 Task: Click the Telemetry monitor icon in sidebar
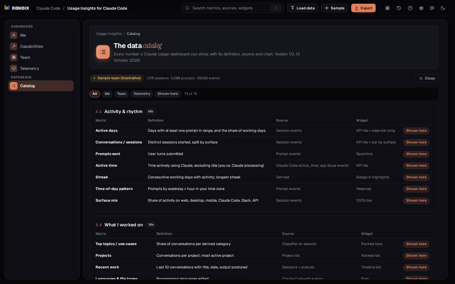coord(14,68)
